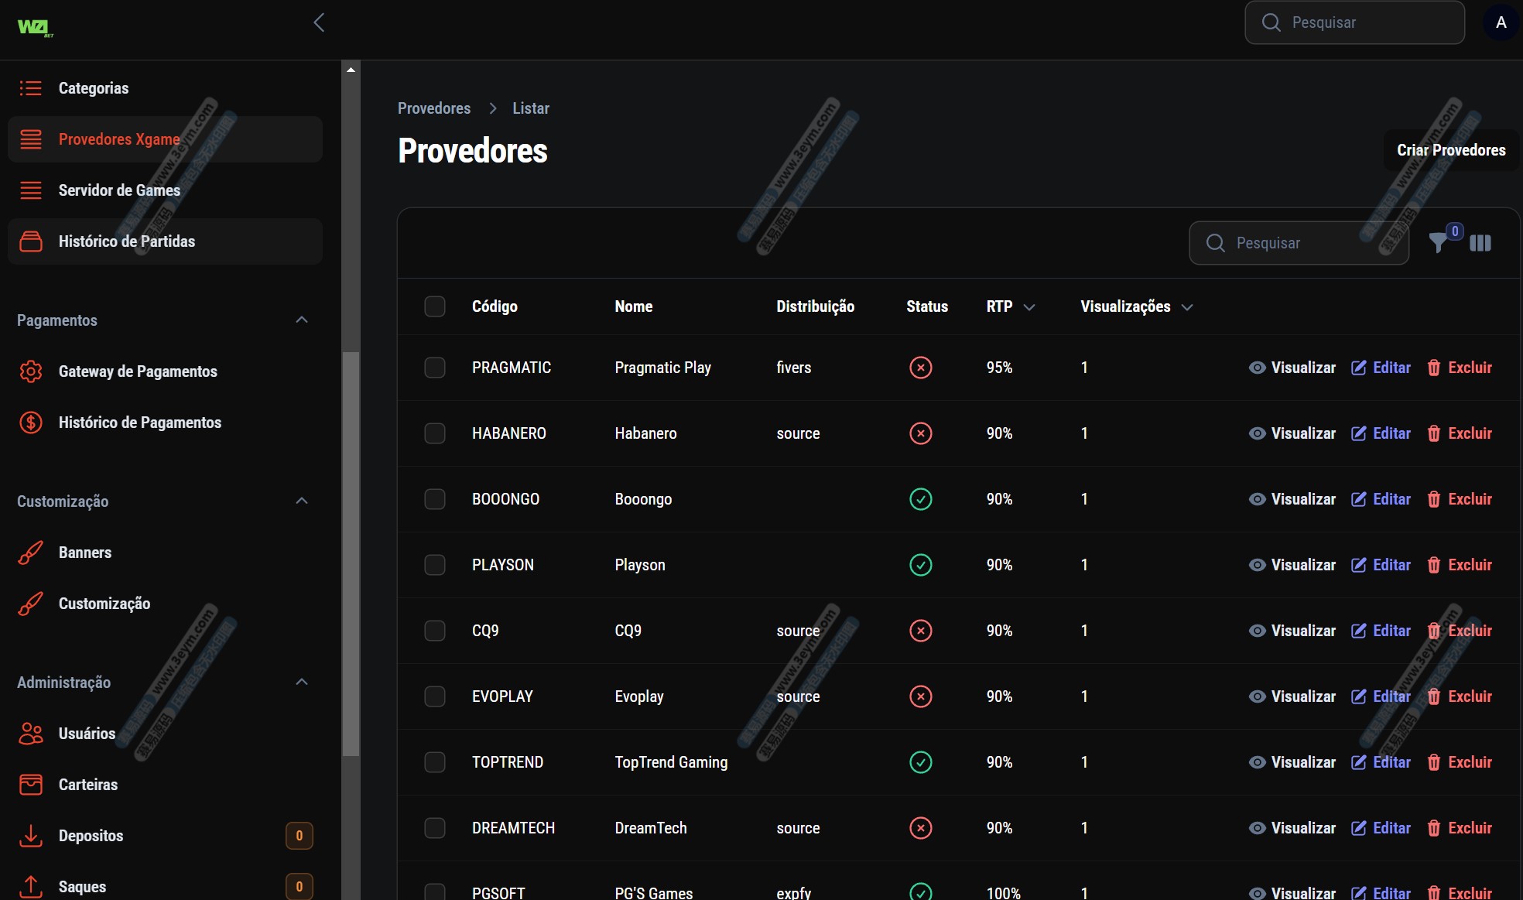Tick the checkbox for TOPTREND row
The height and width of the screenshot is (900, 1523).
(x=435, y=762)
